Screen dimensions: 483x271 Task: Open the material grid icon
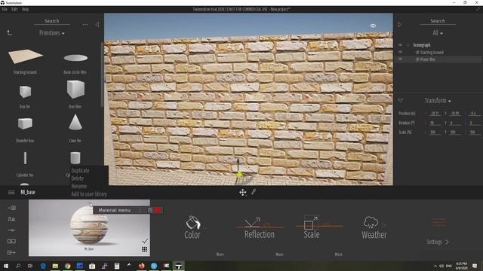click(x=144, y=249)
